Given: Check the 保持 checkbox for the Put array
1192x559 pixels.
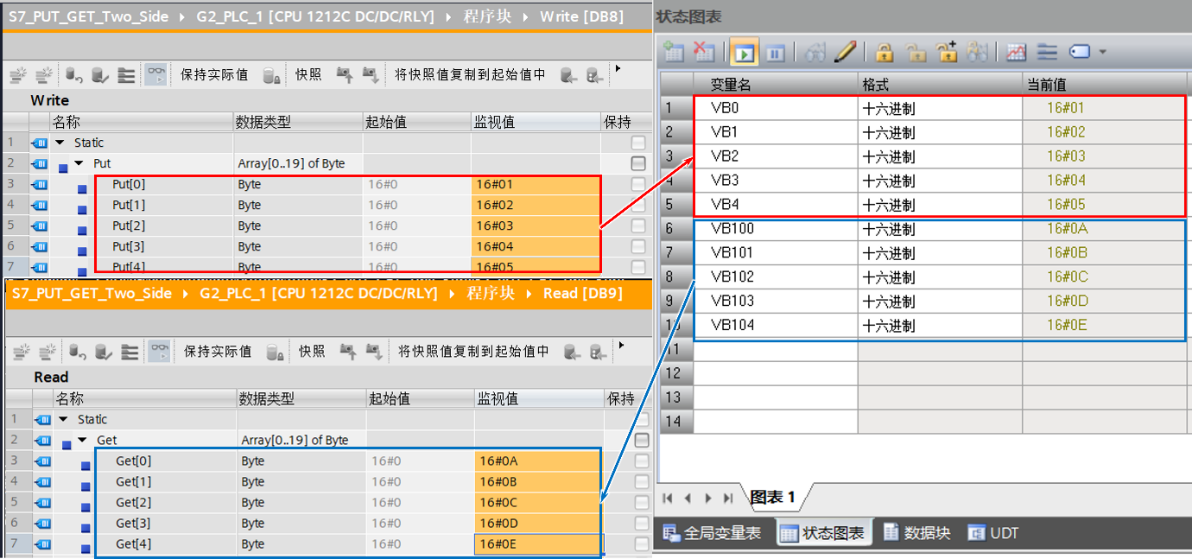Looking at the screenshot, I should point(638,163).
